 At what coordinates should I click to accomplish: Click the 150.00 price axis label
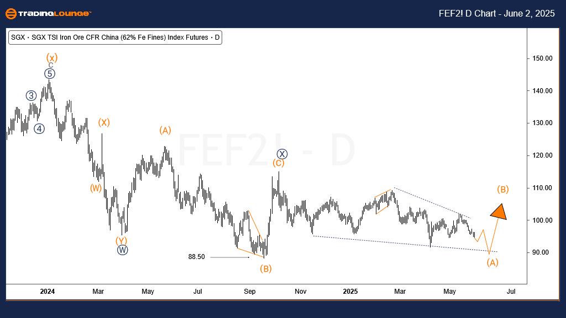pyautogui.click(x=544, y=58)
